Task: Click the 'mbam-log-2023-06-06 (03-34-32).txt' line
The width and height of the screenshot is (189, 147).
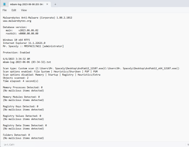Action: 27,62
